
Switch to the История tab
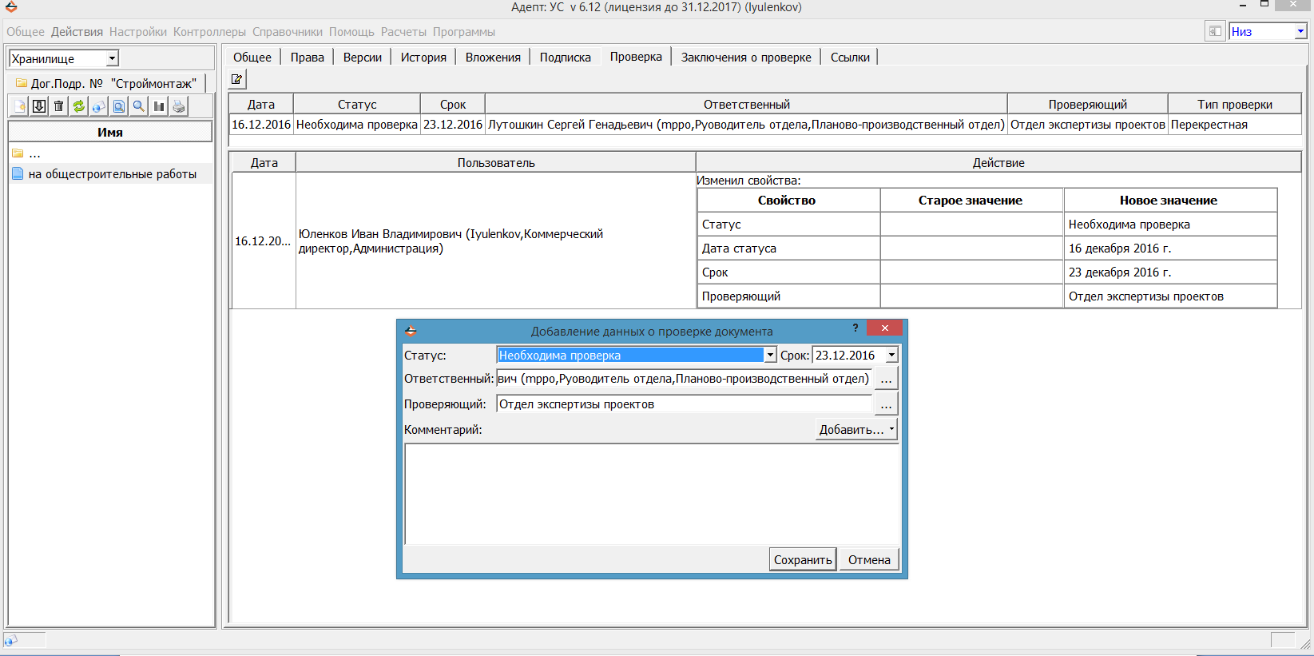[x=423, y=58]
